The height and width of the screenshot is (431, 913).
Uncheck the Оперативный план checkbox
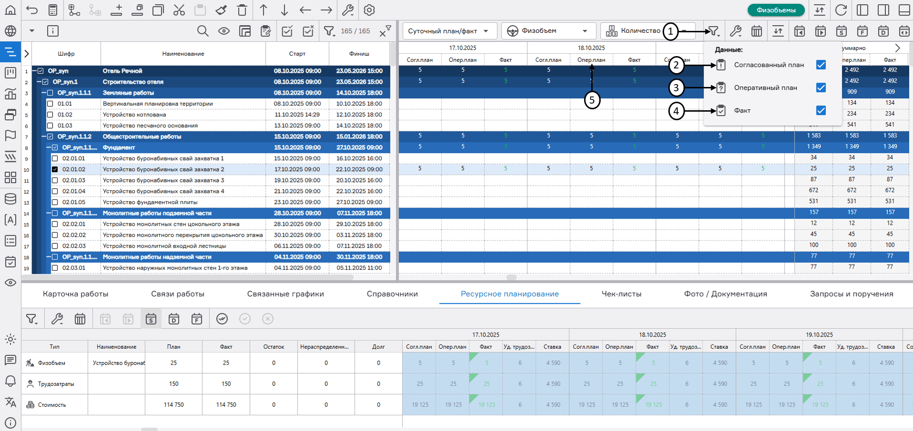(x=821, y=87)
